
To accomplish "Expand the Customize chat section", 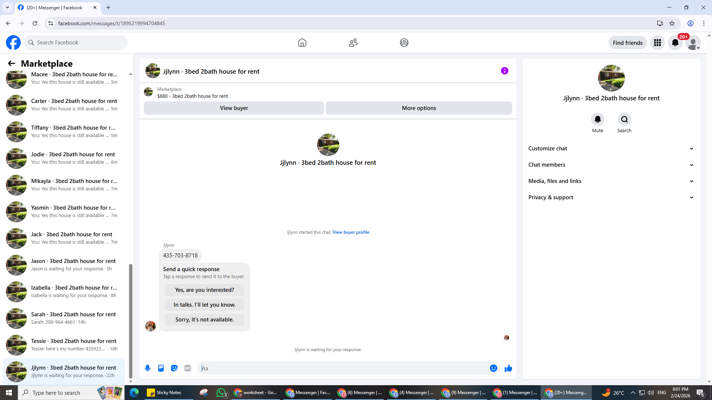I will click(x=611, y=149).
